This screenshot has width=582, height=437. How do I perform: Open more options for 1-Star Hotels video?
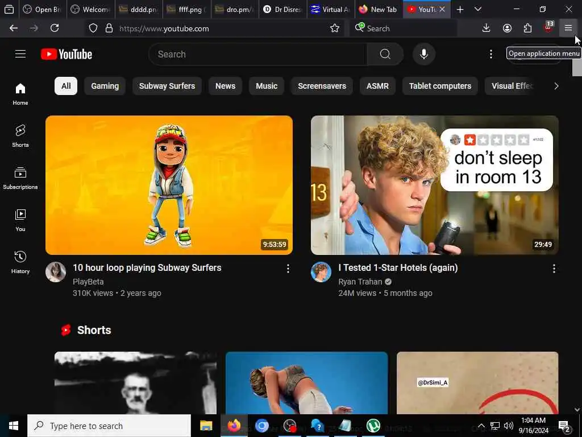(x=554, y=269)
